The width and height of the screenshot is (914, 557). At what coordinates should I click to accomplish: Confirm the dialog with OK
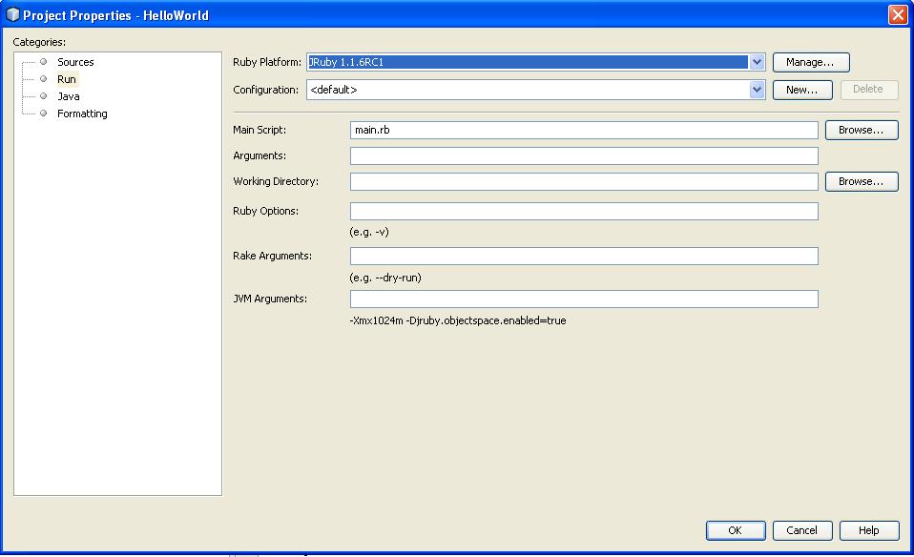[x=736, y=530]
